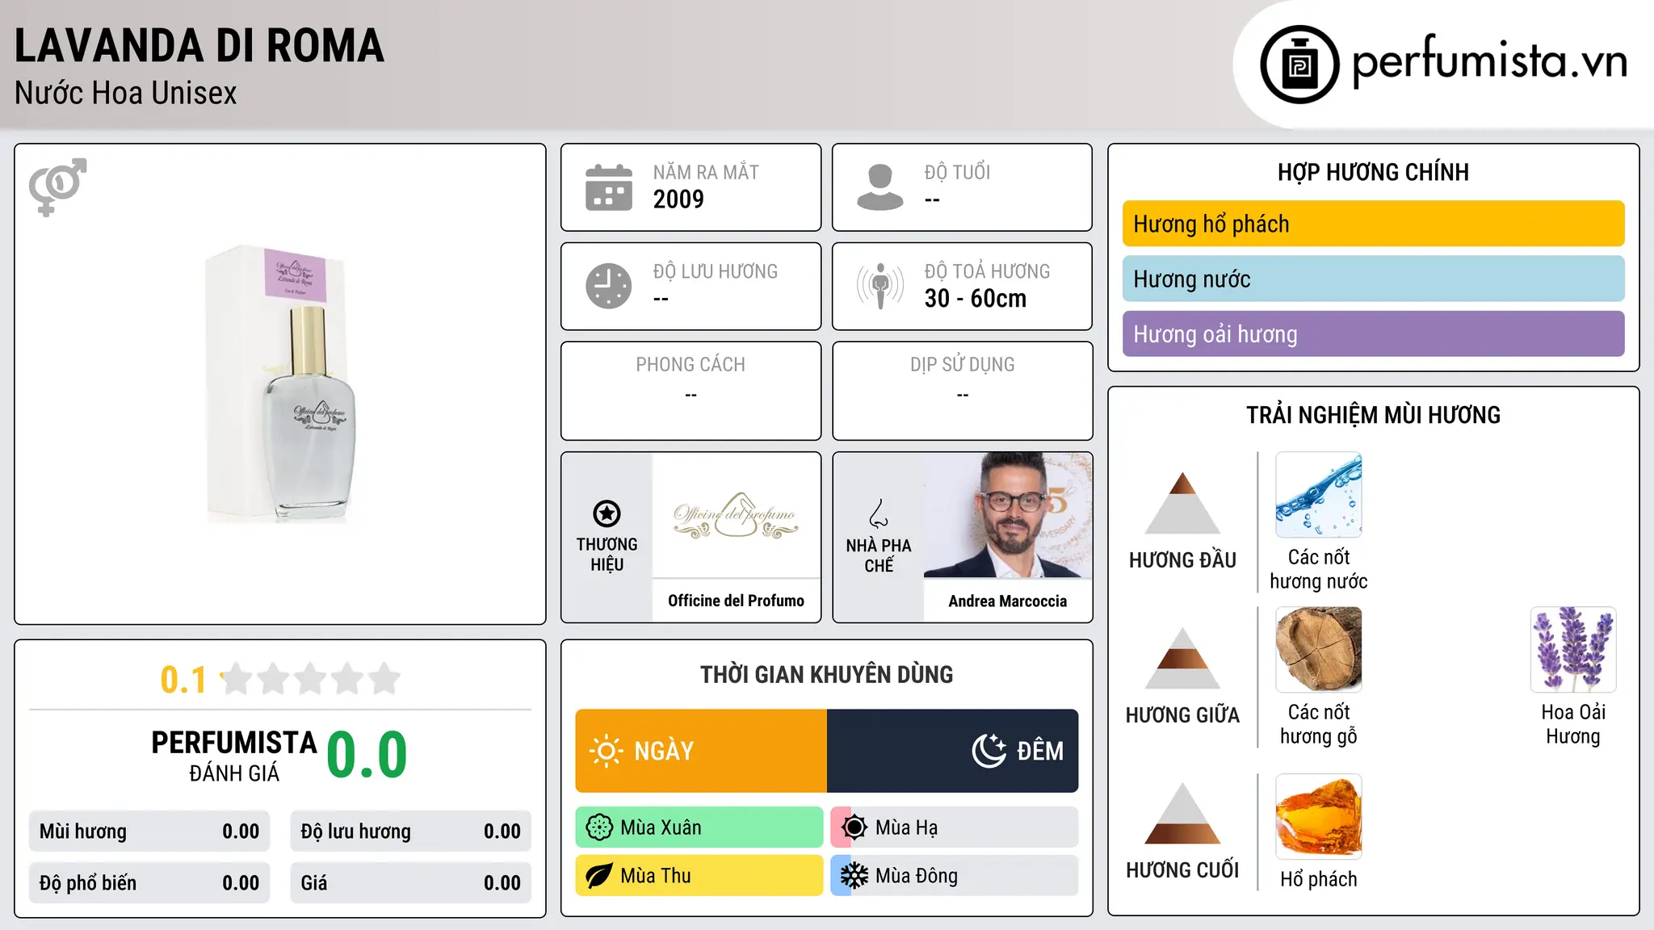The height and width of the screenshot is (930, 1654).
Task: Open the Andrea Marcoccia perfumer name
Action: pos(1008,601)
